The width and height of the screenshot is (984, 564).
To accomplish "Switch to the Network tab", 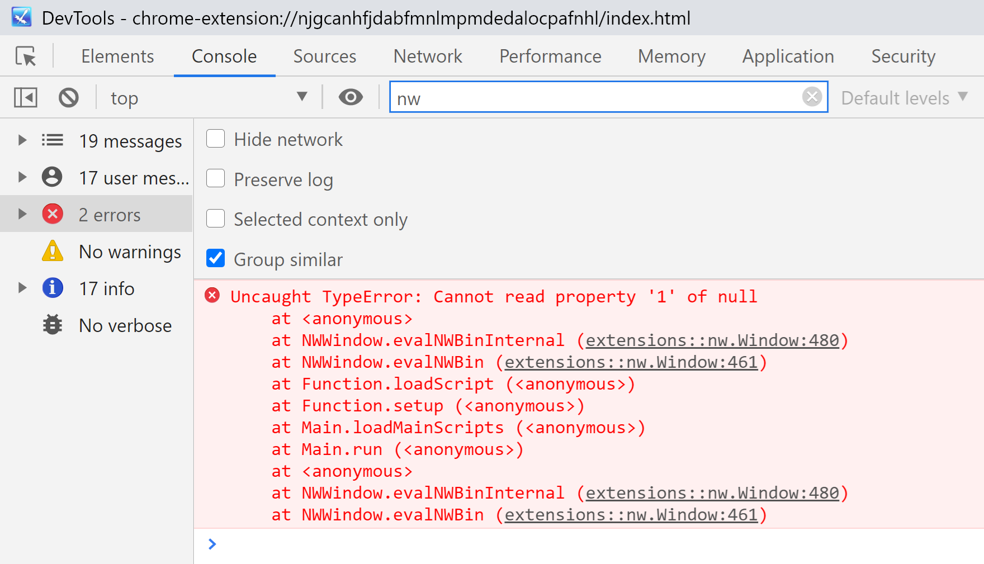I will point(428,56).
